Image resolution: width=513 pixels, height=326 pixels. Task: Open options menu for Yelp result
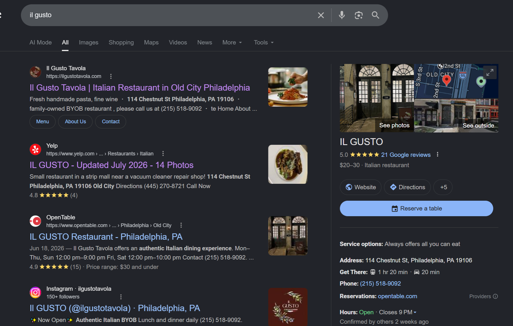[x=163, y=154]
